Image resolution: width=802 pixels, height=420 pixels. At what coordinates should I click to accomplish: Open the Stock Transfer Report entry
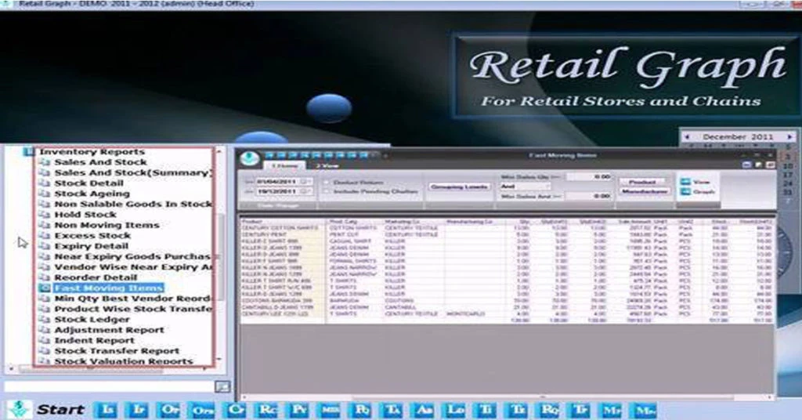(117, 351)
